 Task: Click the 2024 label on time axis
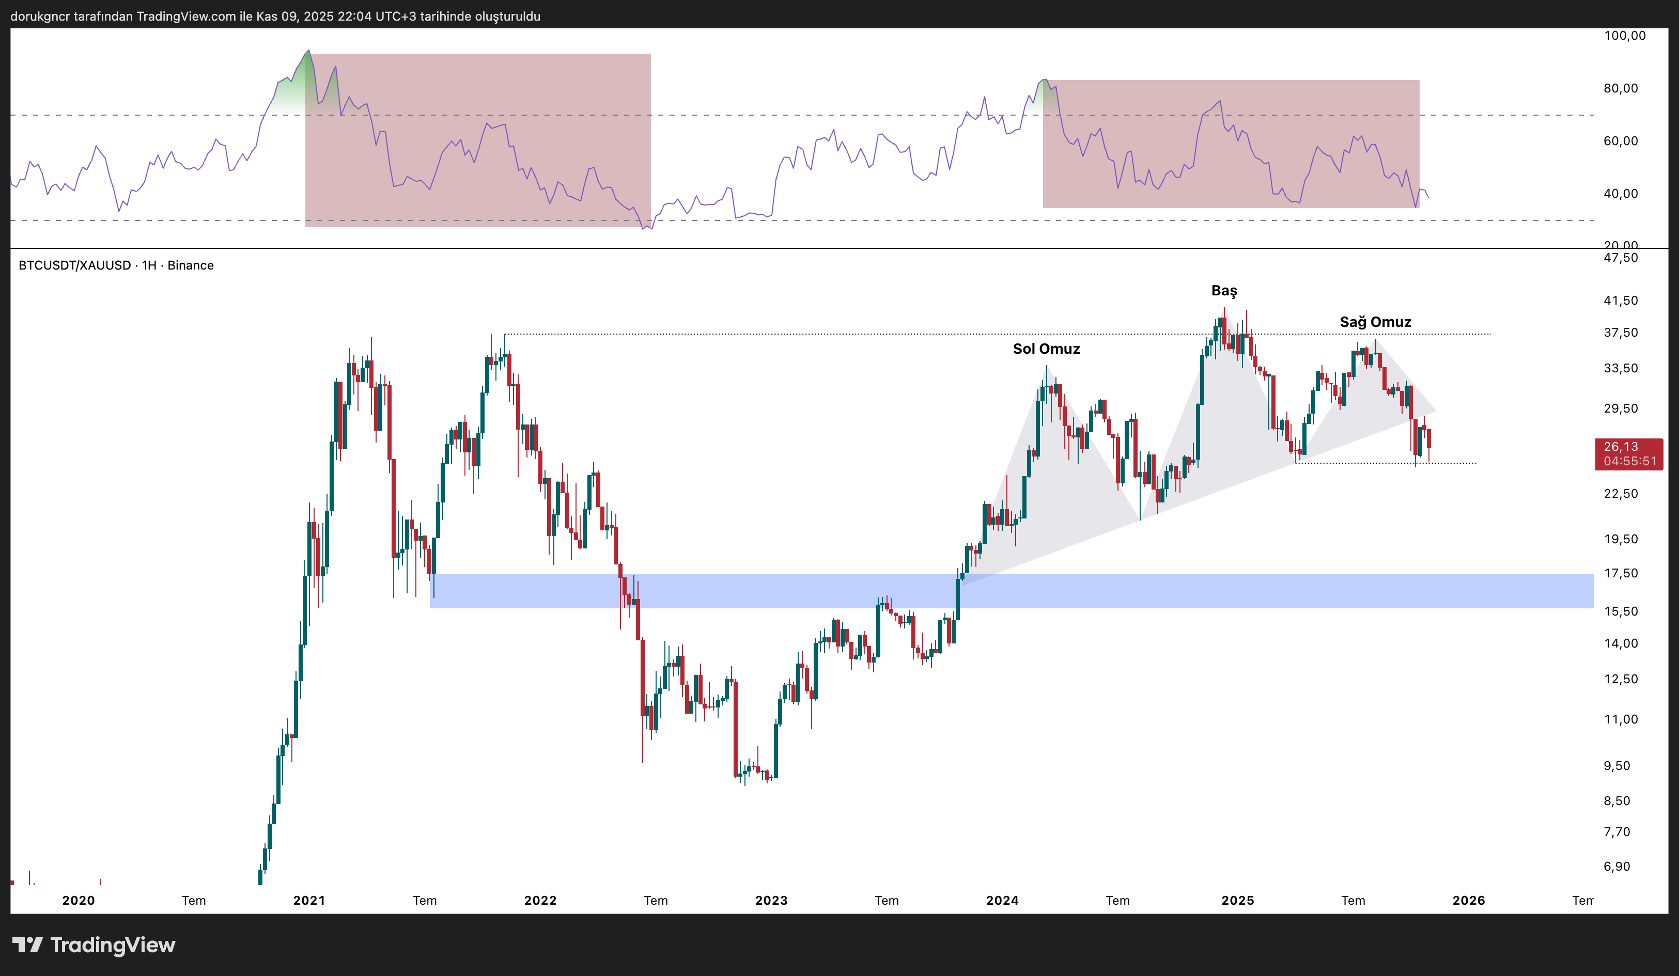coord(1002,901)
